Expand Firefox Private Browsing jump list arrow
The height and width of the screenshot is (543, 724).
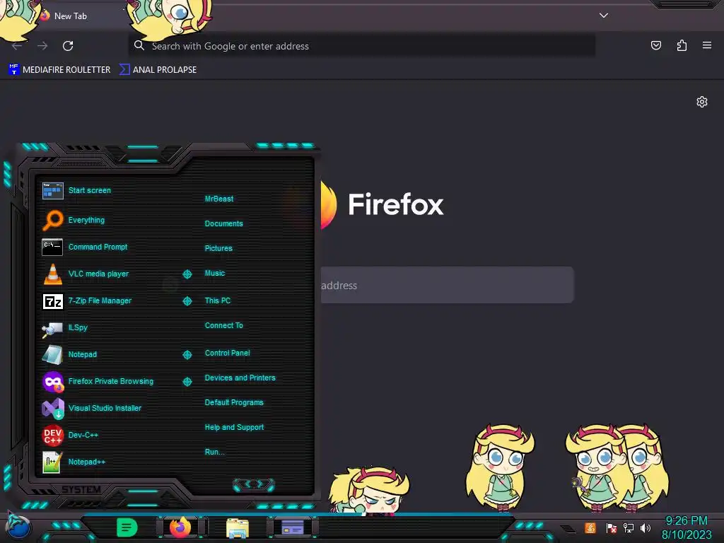(187, 381)
